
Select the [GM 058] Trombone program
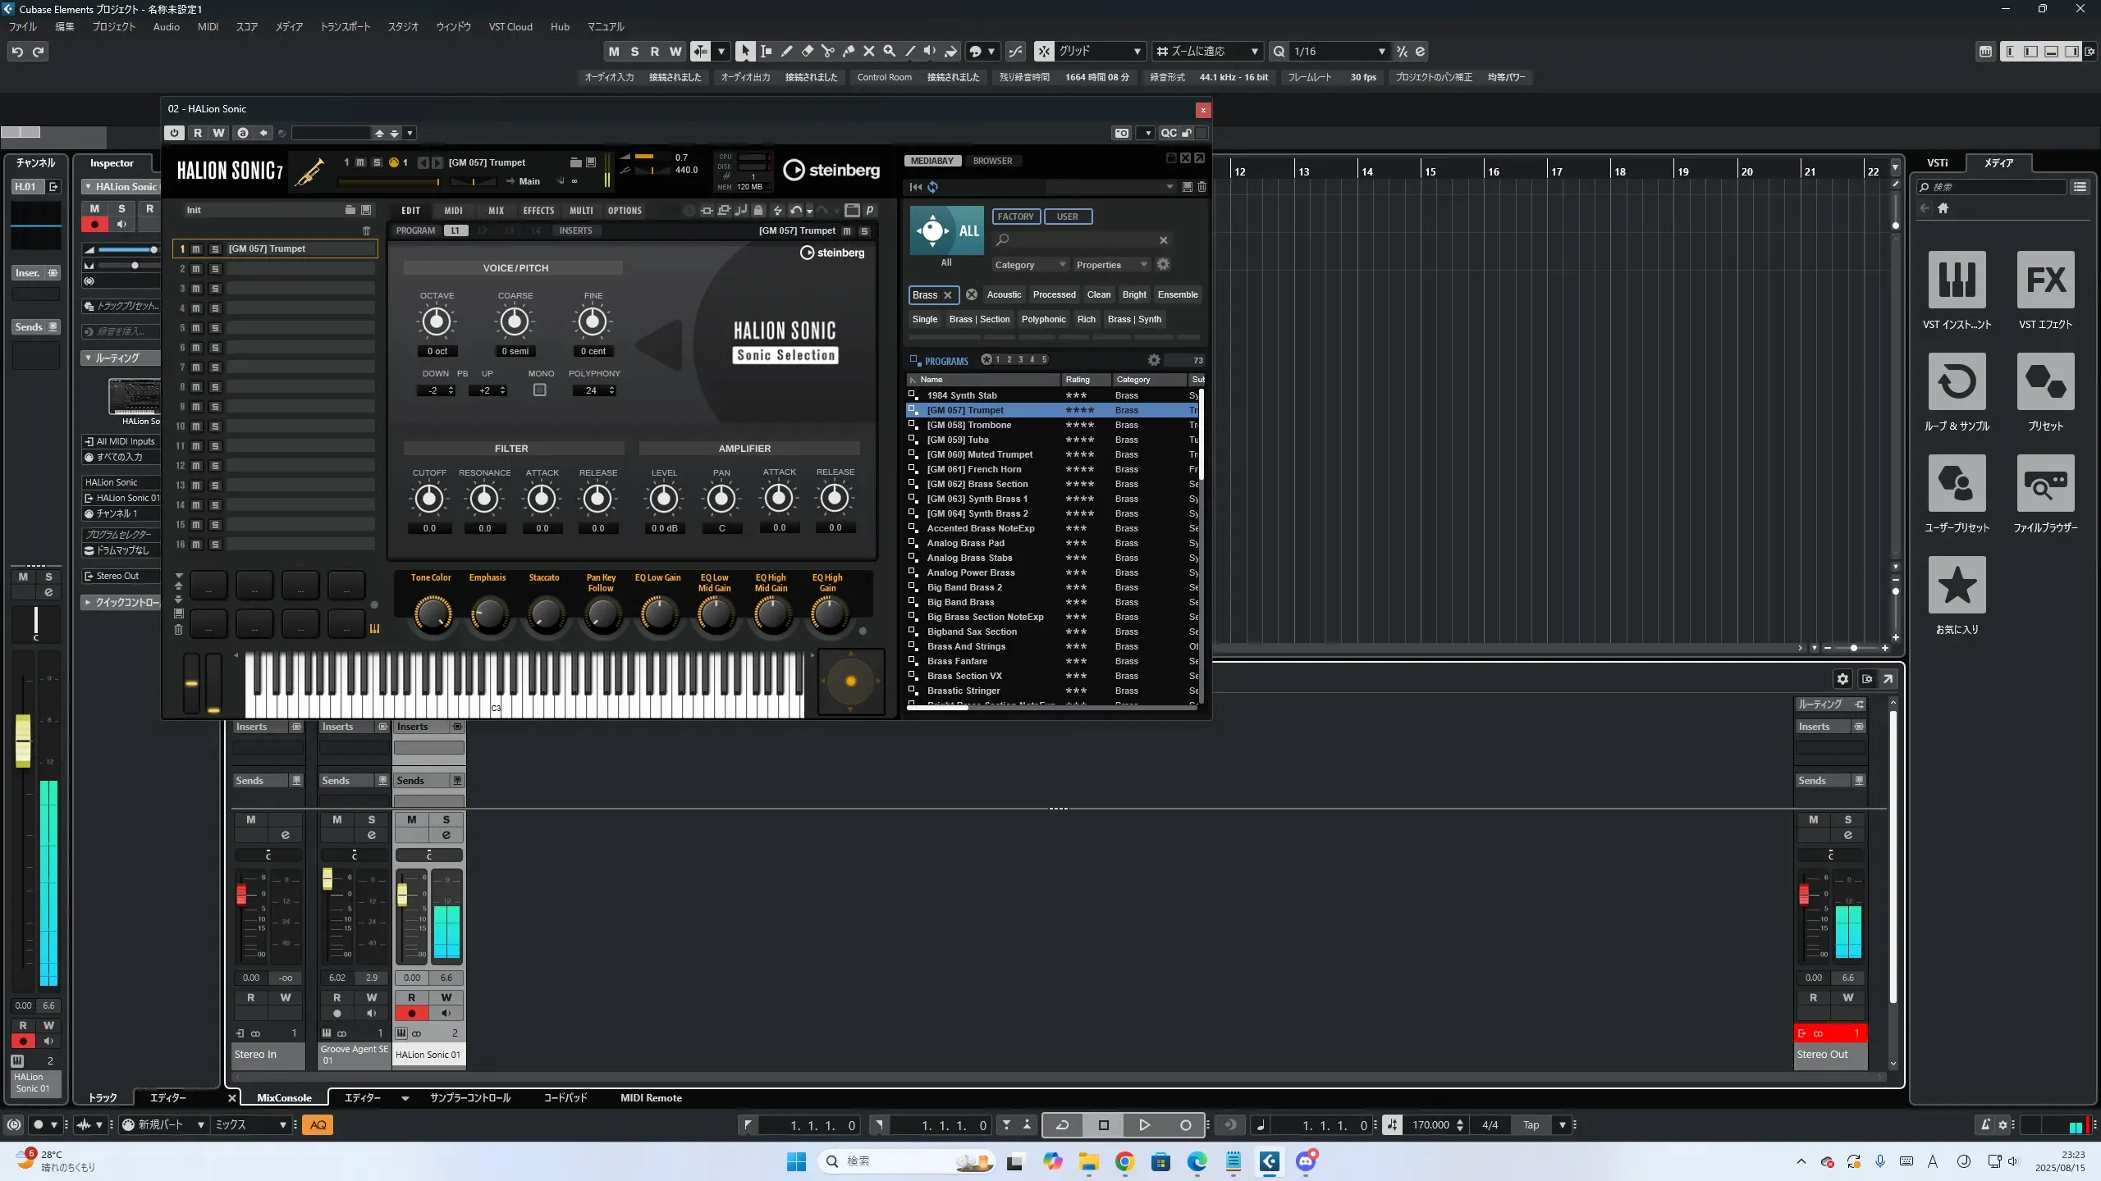tap(968, 425)
